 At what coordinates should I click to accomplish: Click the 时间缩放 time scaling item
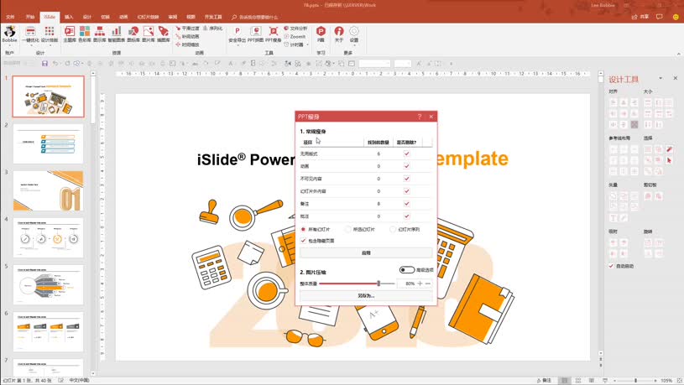pos(187,44)
